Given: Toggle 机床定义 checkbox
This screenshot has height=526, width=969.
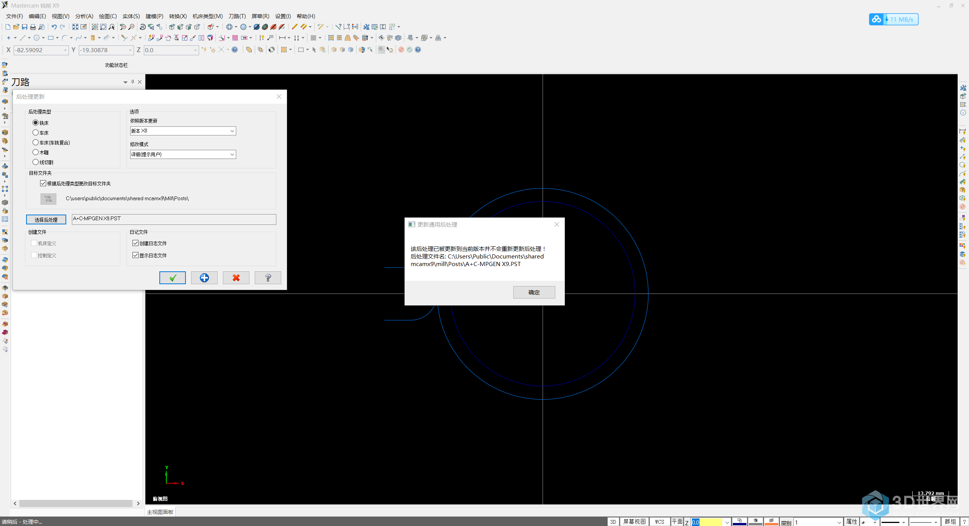Looking at the screenshot, I should pos(34,243).
